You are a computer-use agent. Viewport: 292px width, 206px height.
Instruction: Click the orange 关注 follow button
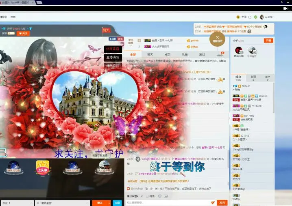pos(23,33)
